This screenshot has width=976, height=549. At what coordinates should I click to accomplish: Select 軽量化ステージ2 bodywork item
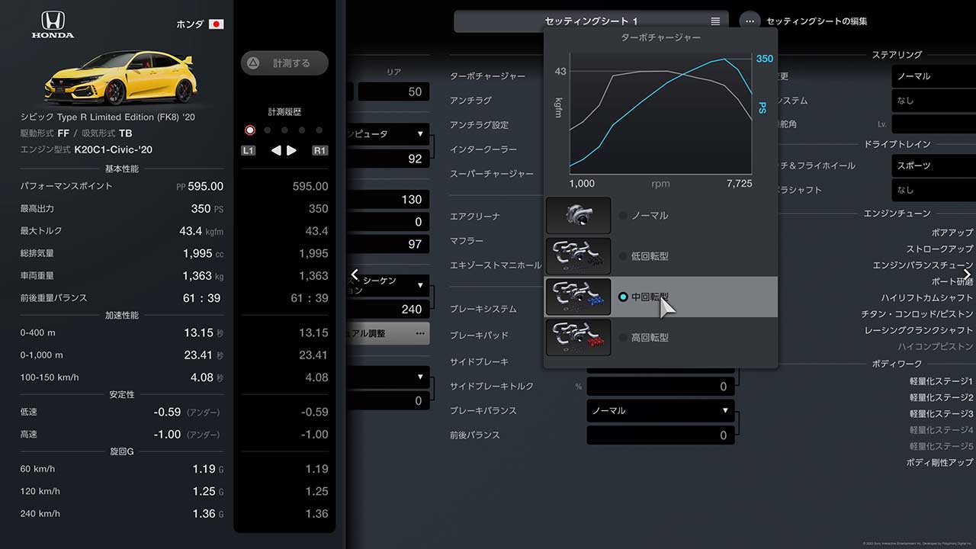click(x=941, y=397)
